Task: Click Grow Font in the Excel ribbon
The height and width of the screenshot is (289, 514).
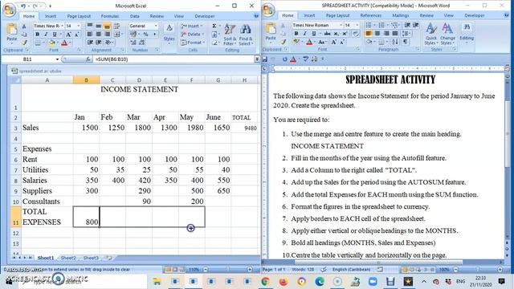Action: [x=68, y=35]
